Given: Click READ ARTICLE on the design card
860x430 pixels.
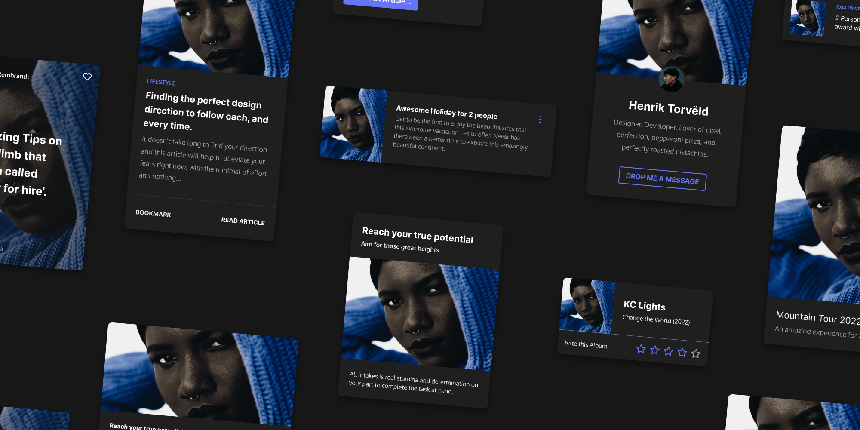Looking at the screenshot, I should coord(243,221).
